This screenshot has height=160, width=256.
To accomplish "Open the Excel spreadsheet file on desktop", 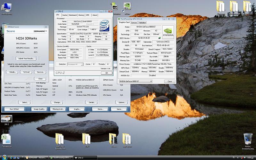I will (x=6, y=141).
